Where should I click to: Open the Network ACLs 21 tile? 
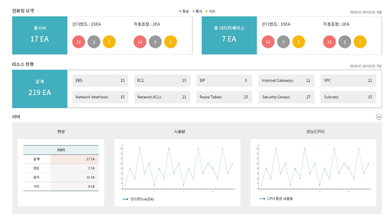tap(162, 97)
